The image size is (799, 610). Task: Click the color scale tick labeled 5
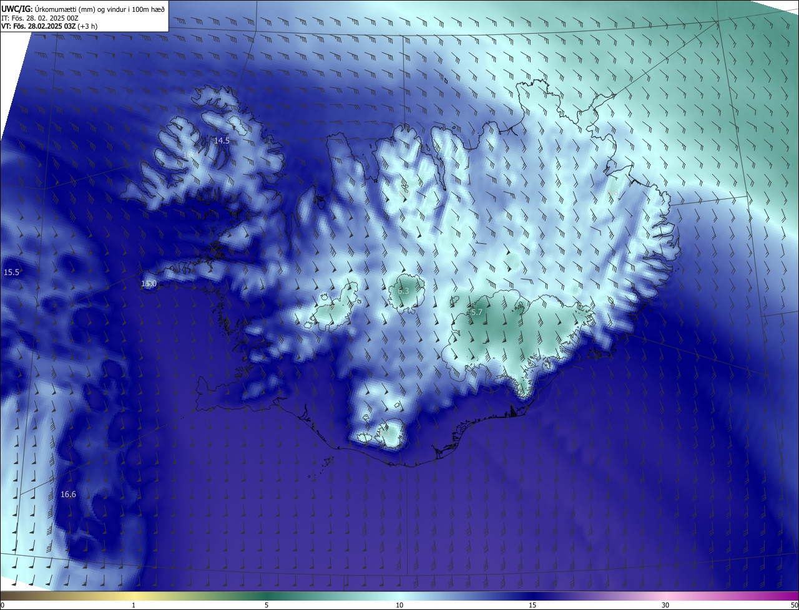pyautogui.click(x=267, y=605)
